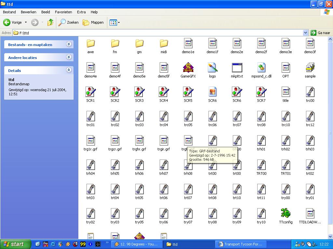
Task: Open the Favorieten menu
Action: (63, 12)
